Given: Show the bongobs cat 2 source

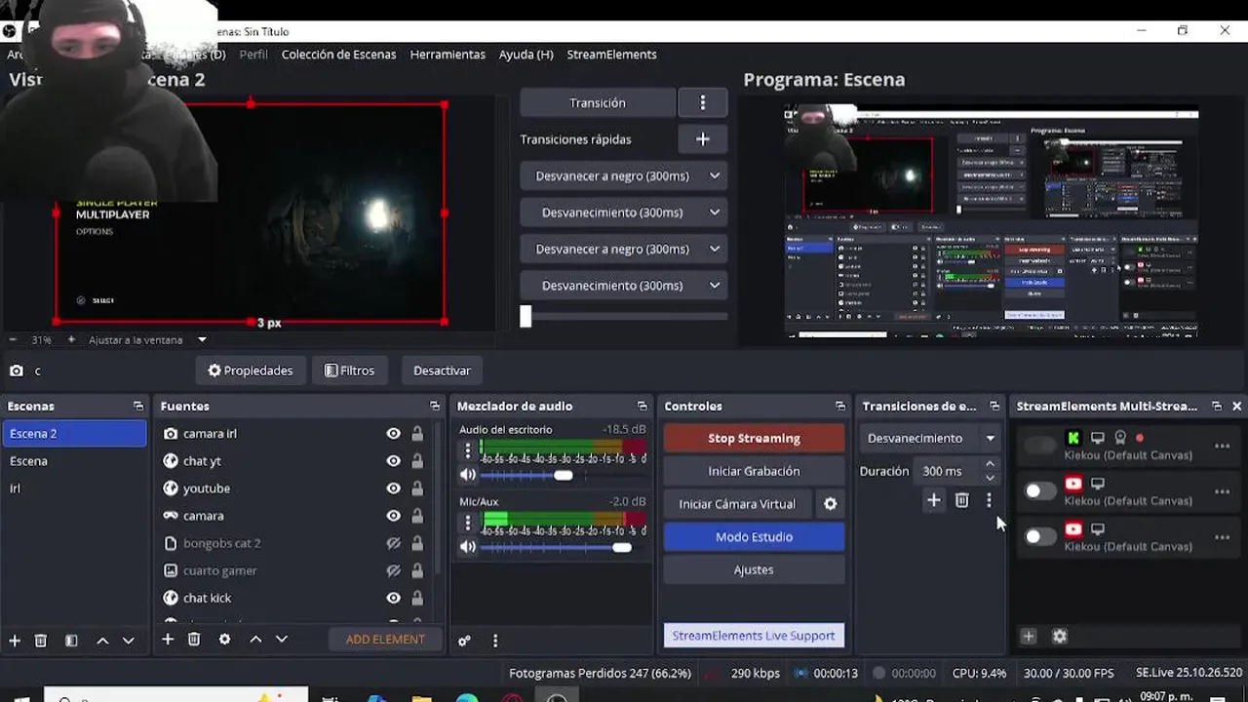Looking at the screenshot, I should pos(394,543).
